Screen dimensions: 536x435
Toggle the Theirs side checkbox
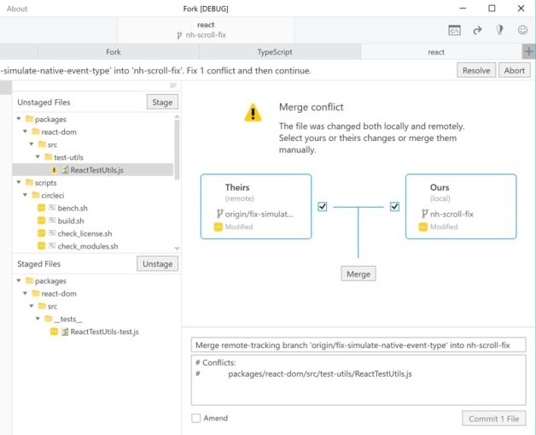322,206
